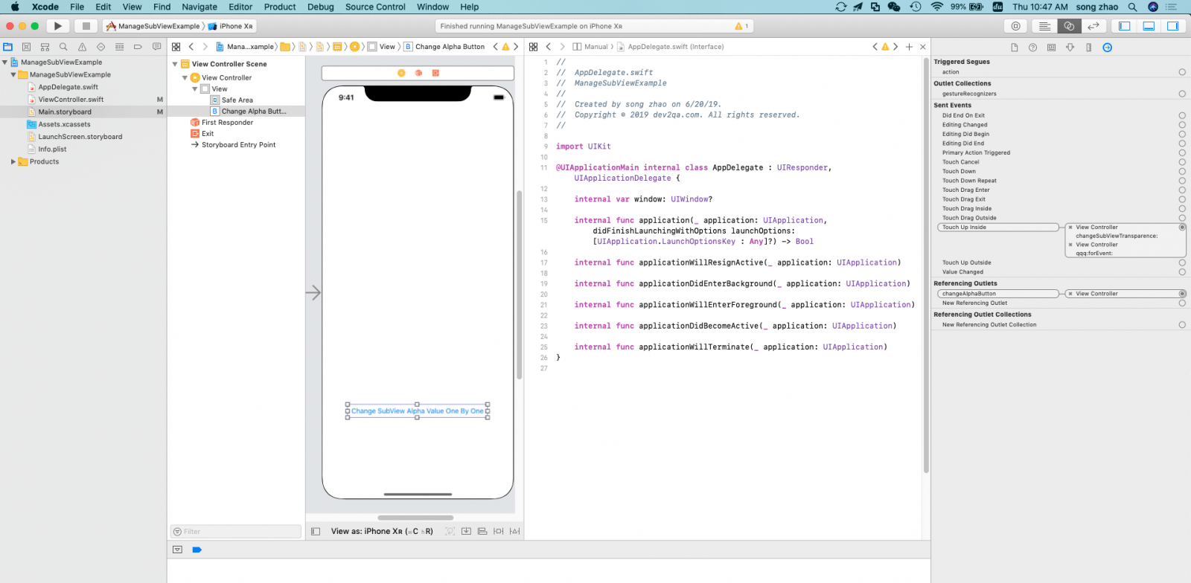Screen dimensions: 1191x583
Task: Show the Quick Help inspector
Action: pyautogui.click(x=1032, y=48)
